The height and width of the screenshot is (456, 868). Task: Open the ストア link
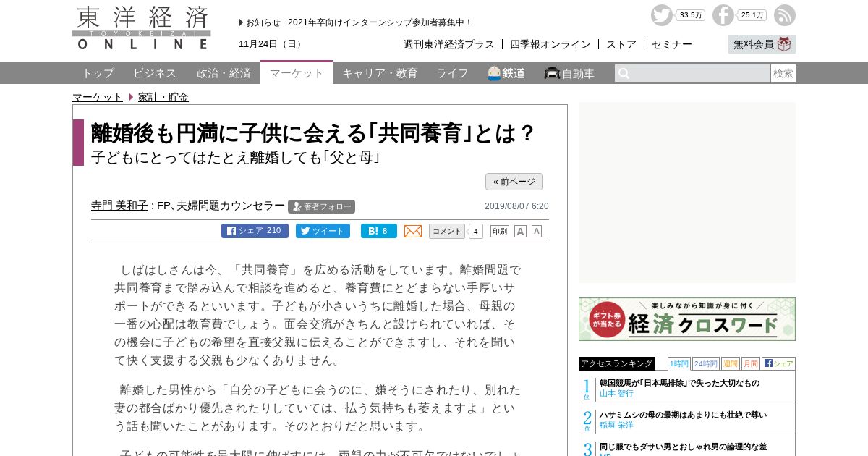621,44
